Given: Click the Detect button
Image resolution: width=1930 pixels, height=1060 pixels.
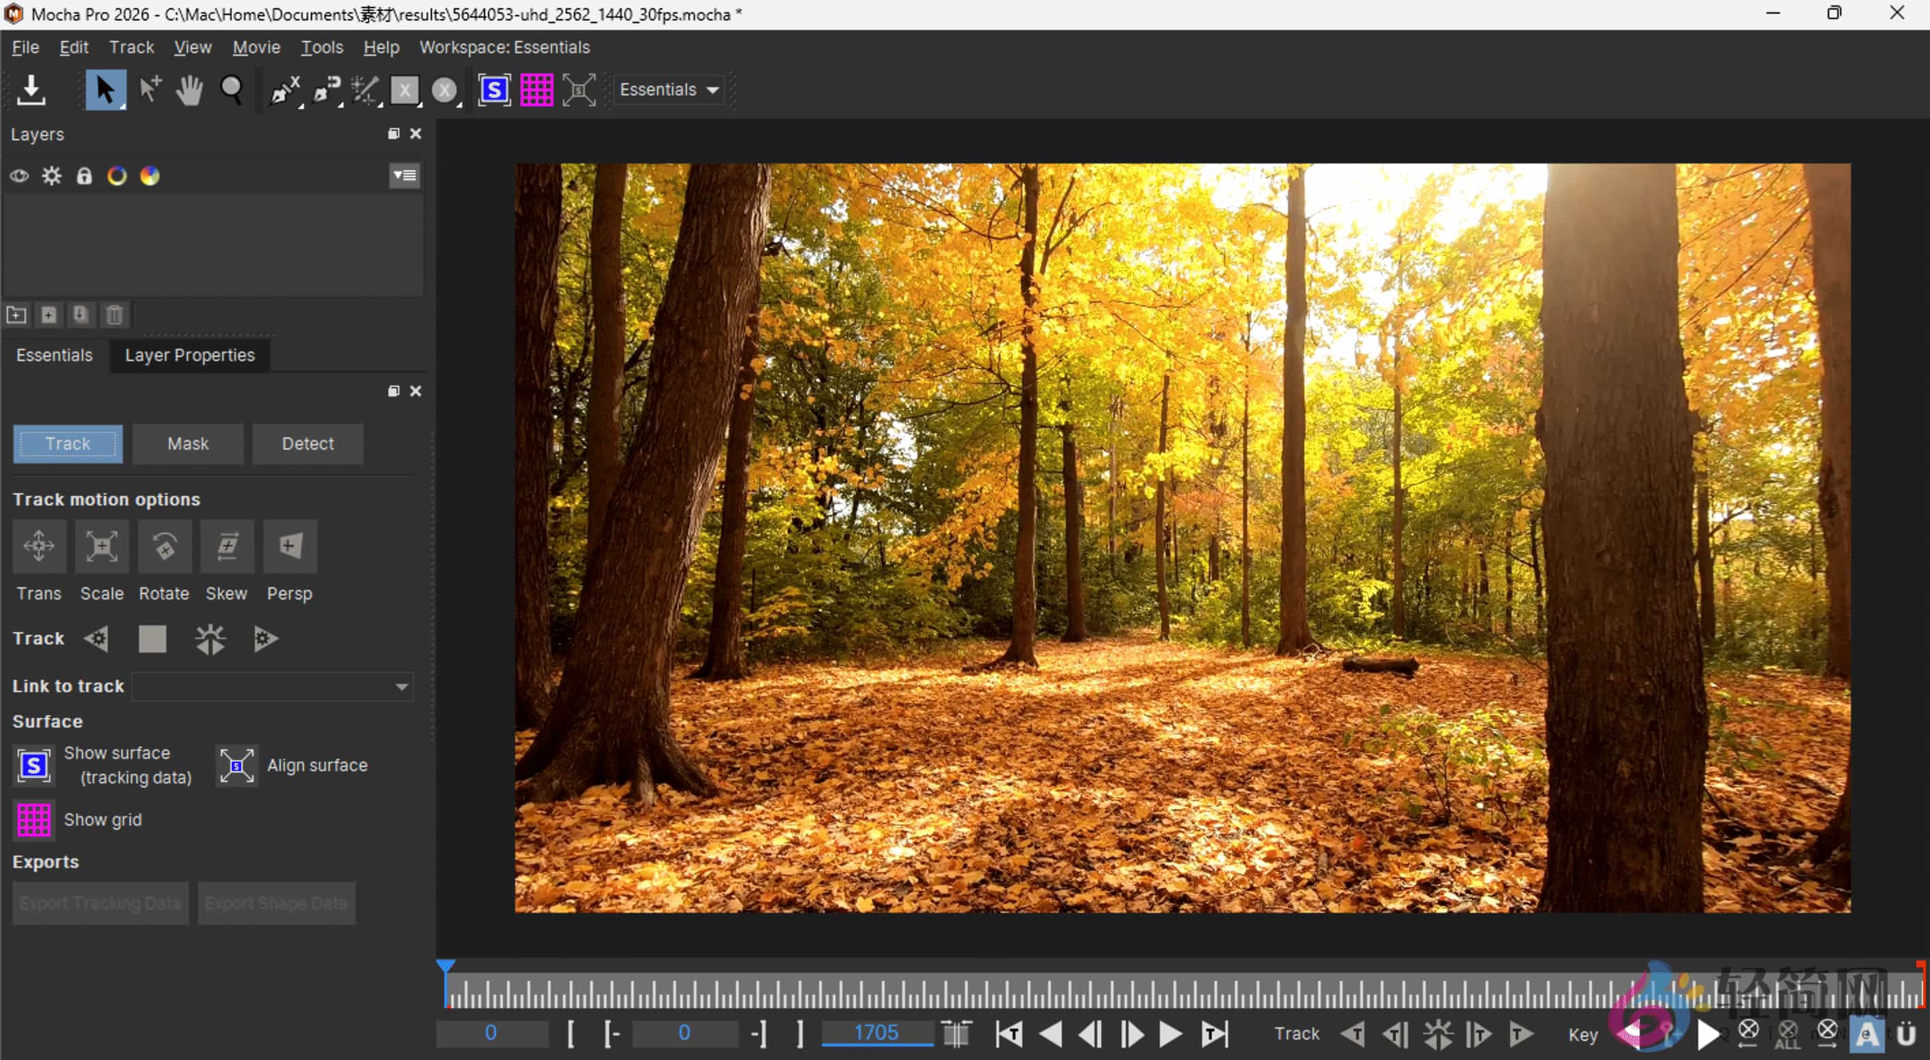Looking at the screenshot, I should 307,443.
